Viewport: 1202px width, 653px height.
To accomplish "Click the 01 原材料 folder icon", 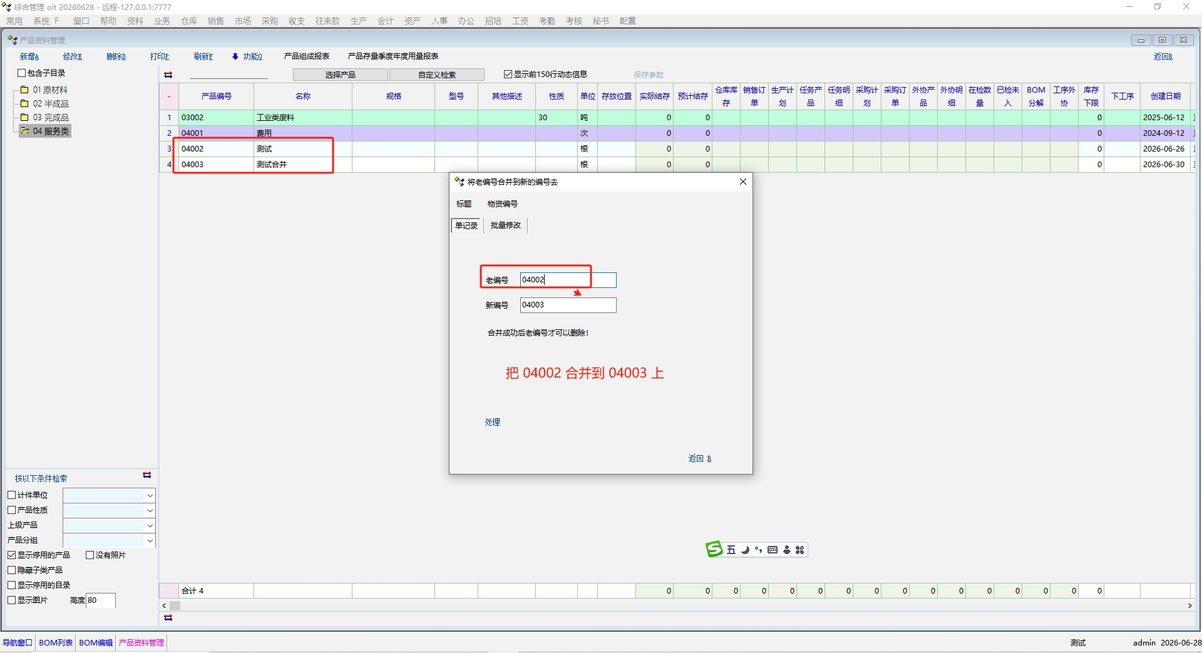I will (x=24, y=90).
